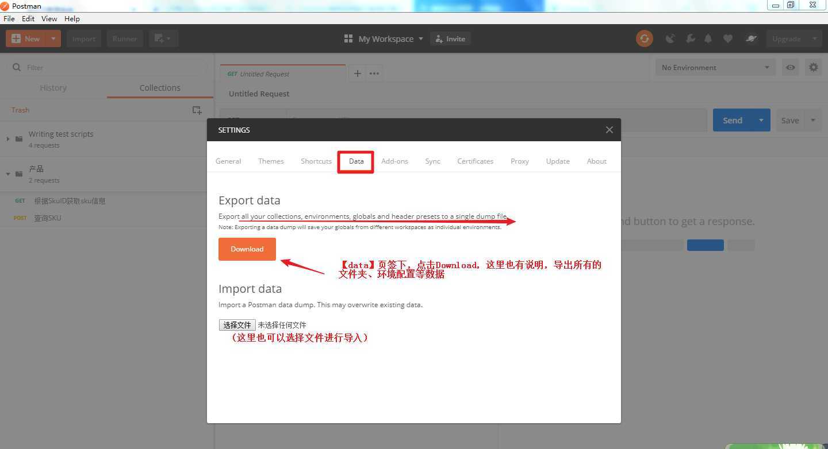Click the Upgrade button
Viewport: 828px width, 449px height.
tap(787, 38)
